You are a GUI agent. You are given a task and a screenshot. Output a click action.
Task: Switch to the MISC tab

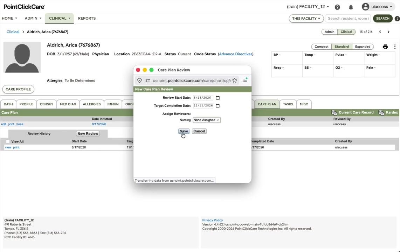tap(304, 104)
